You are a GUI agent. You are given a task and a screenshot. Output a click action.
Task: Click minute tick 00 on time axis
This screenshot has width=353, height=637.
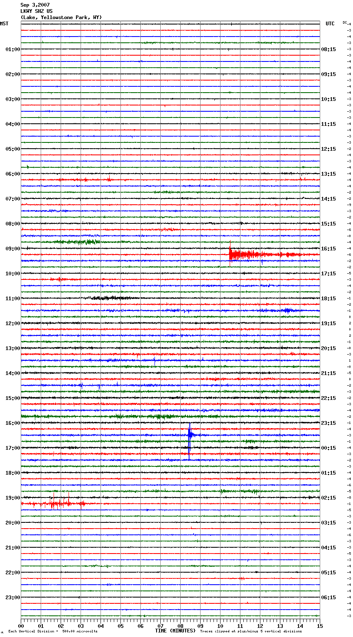tap(21, 626)
